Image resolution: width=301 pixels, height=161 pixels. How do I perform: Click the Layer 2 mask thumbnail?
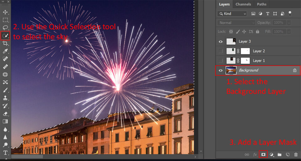[245, 51]
